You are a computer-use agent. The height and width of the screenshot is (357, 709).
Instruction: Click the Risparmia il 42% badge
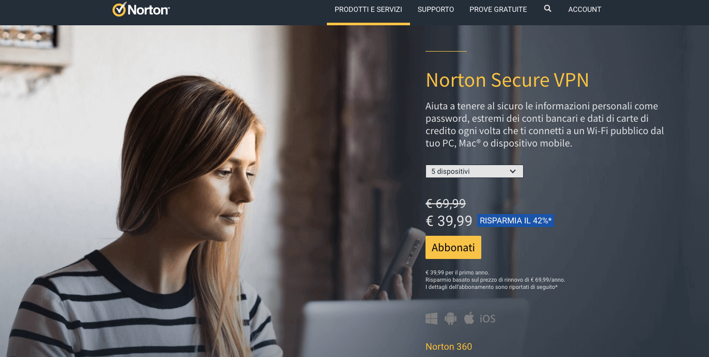point(515,221)
